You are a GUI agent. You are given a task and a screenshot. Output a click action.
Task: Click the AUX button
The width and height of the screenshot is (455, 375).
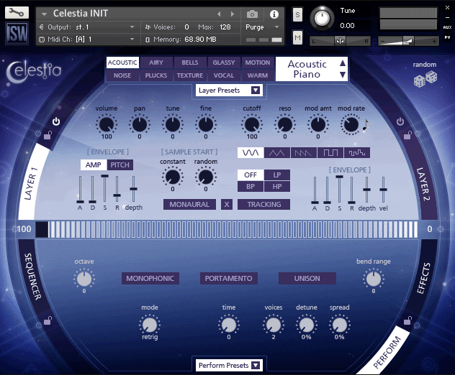(447, 27)
